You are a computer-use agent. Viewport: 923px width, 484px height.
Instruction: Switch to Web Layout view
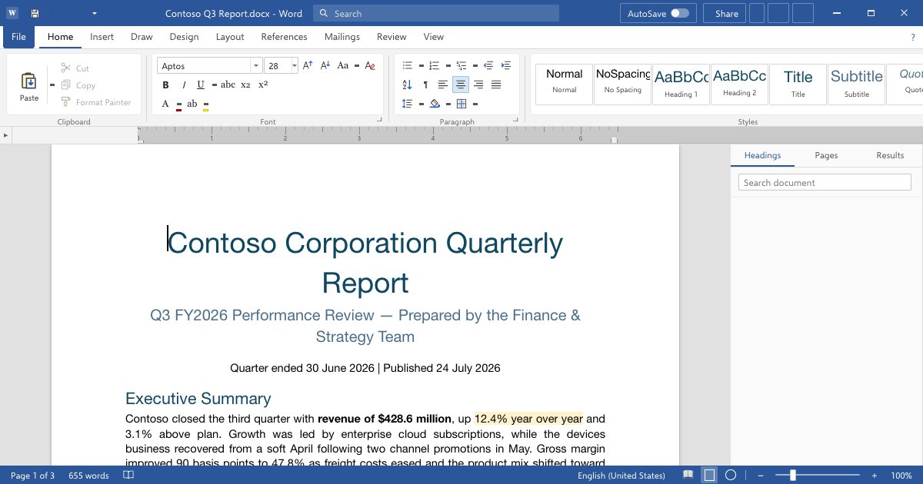pyautogui.click(x=731, y=476)
